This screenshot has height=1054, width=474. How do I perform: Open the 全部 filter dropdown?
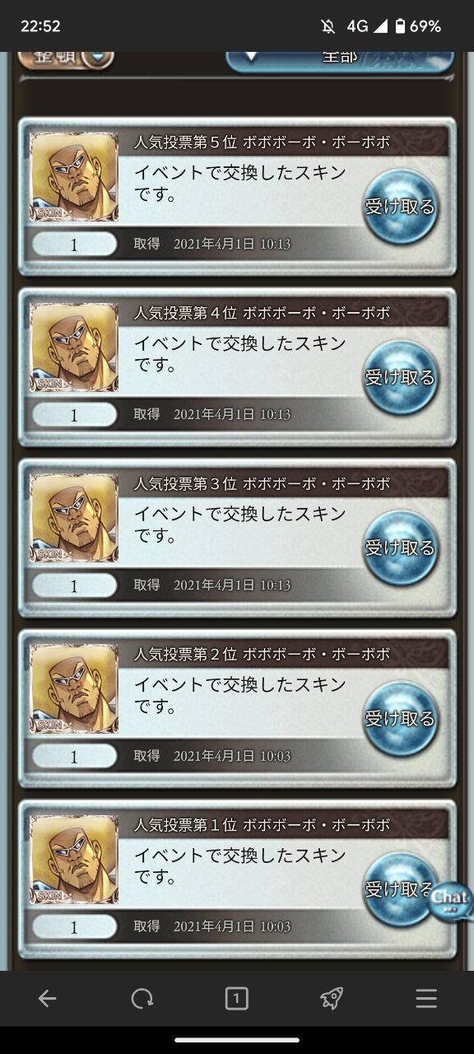tap(339, 59)
